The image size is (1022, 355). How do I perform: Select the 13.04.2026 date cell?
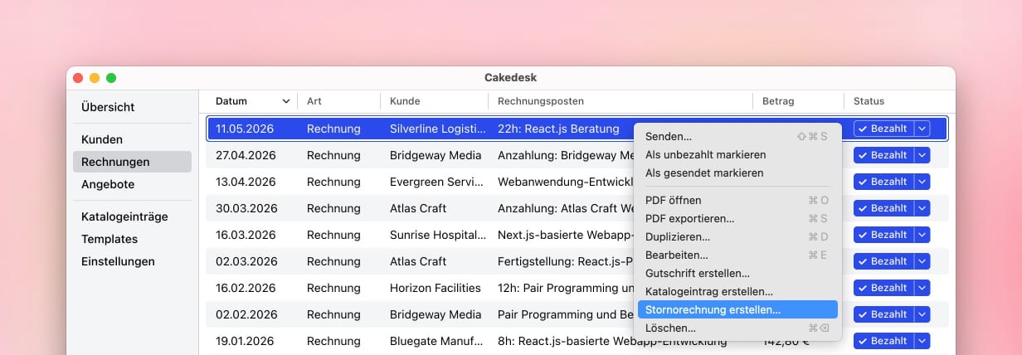[x=246, y=182]
